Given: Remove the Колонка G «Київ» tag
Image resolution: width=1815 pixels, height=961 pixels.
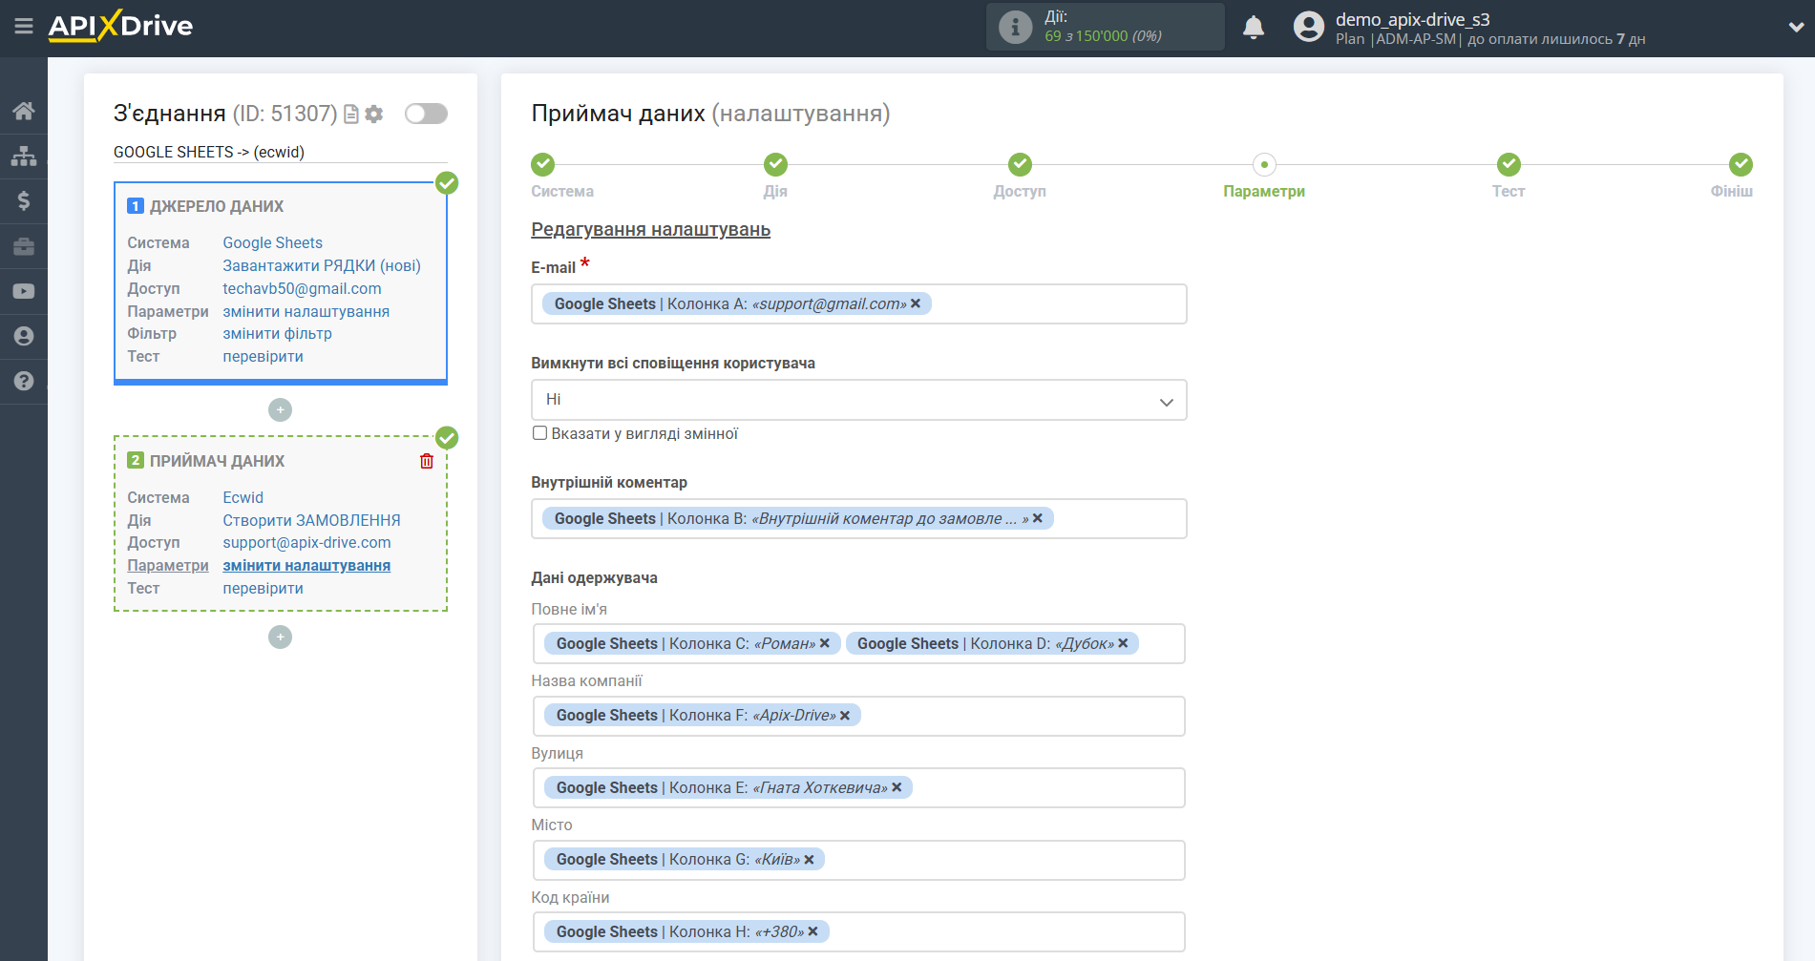Looking at the screenshot, I should click(810, 860).
